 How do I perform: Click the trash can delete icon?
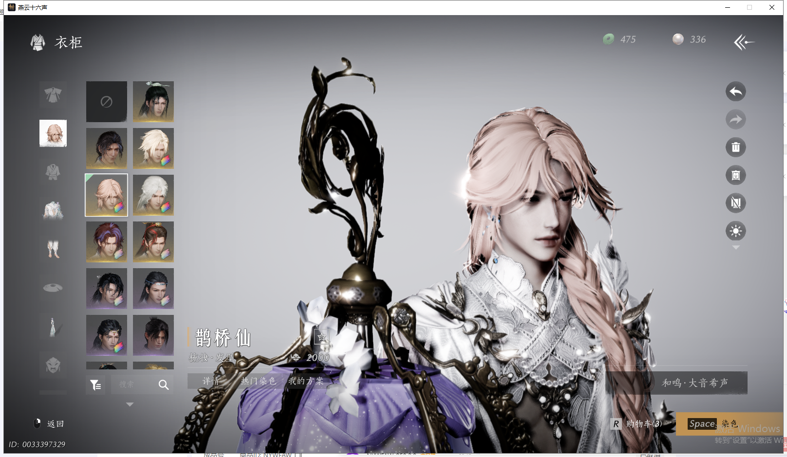[735, 147]
